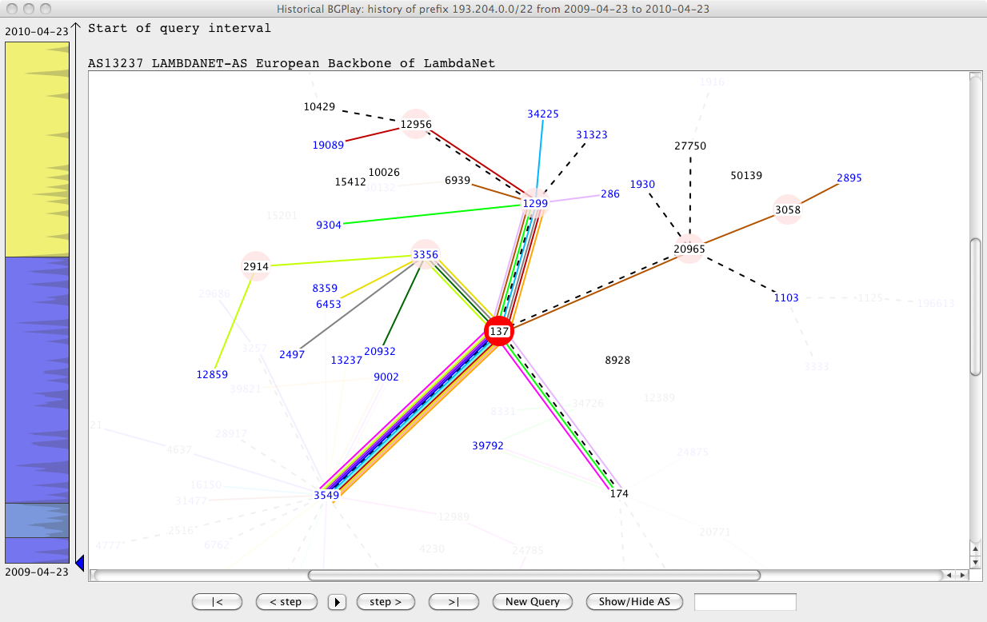Image resolution: width=987 pixels, height=622 pixels.
Task: Click the blue timeline position marker
Action: click(x=79, y=564)
